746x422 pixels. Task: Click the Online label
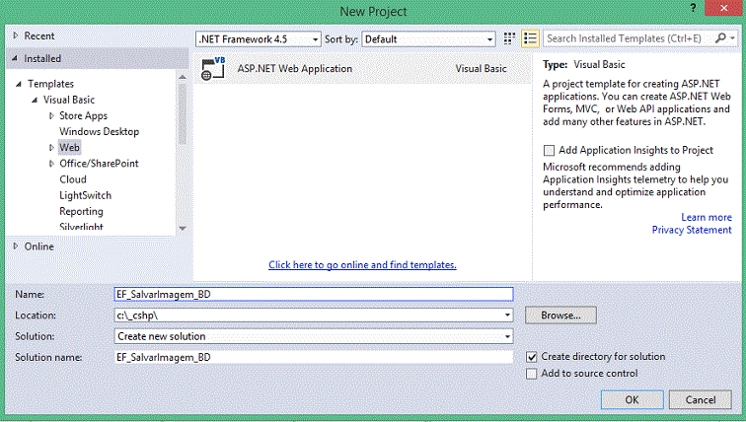click(x=39, y=246)
